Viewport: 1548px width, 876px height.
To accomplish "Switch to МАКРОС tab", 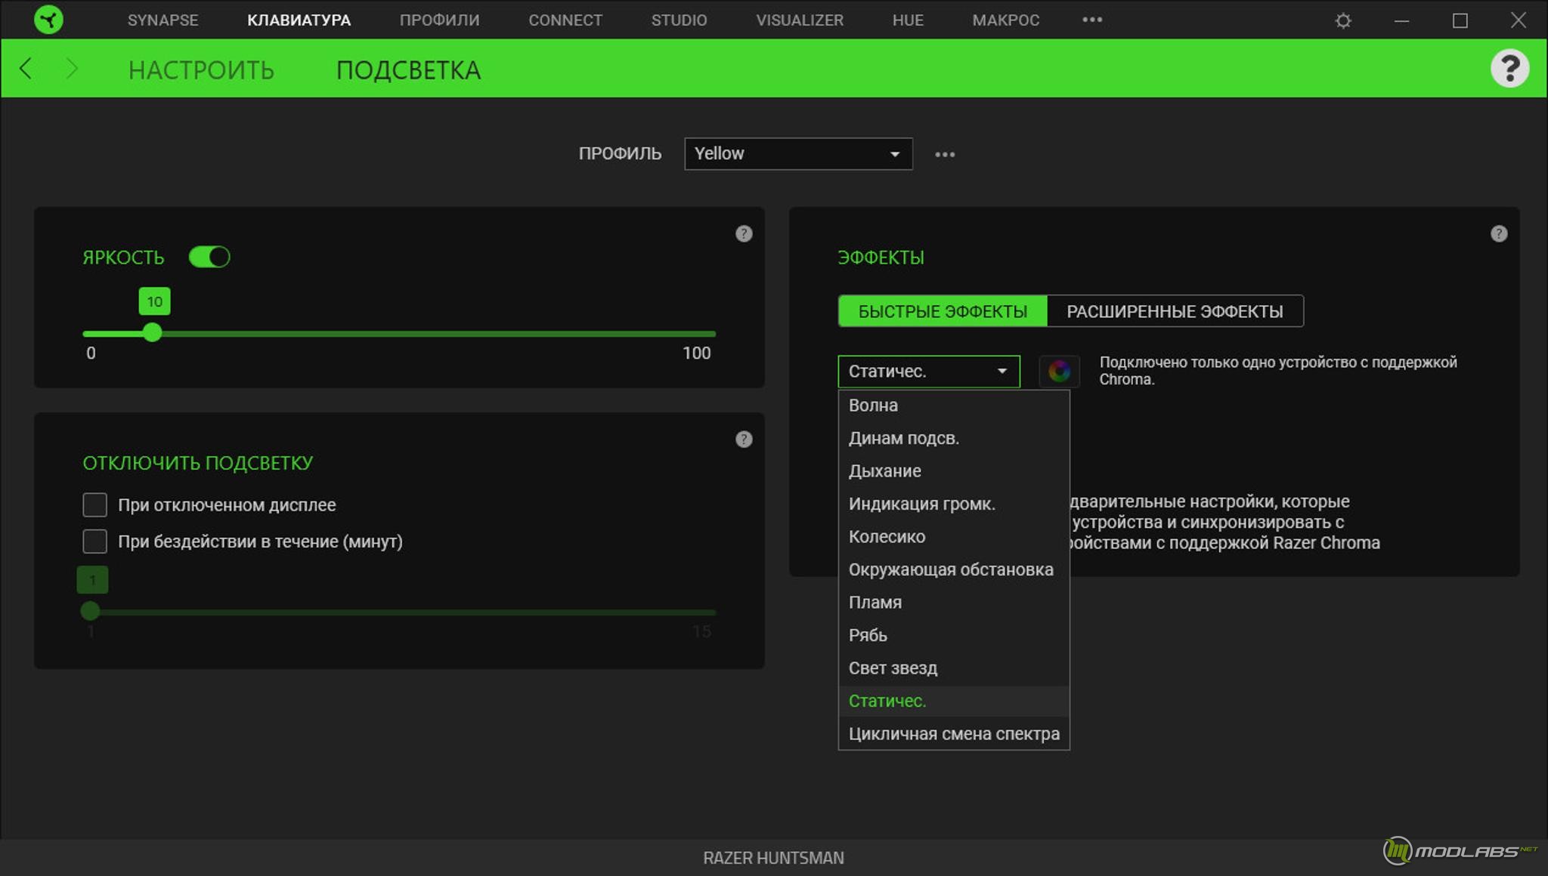I will (1005, 20).
